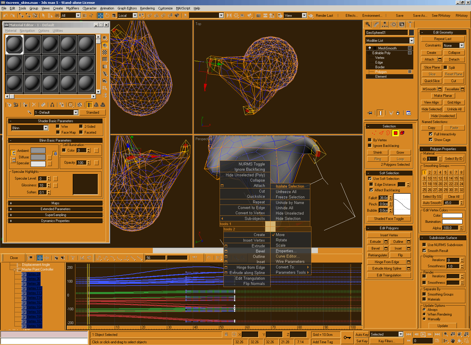Click Pin Stack icon below modifier stack
The image size is (471, 345).
370,113
